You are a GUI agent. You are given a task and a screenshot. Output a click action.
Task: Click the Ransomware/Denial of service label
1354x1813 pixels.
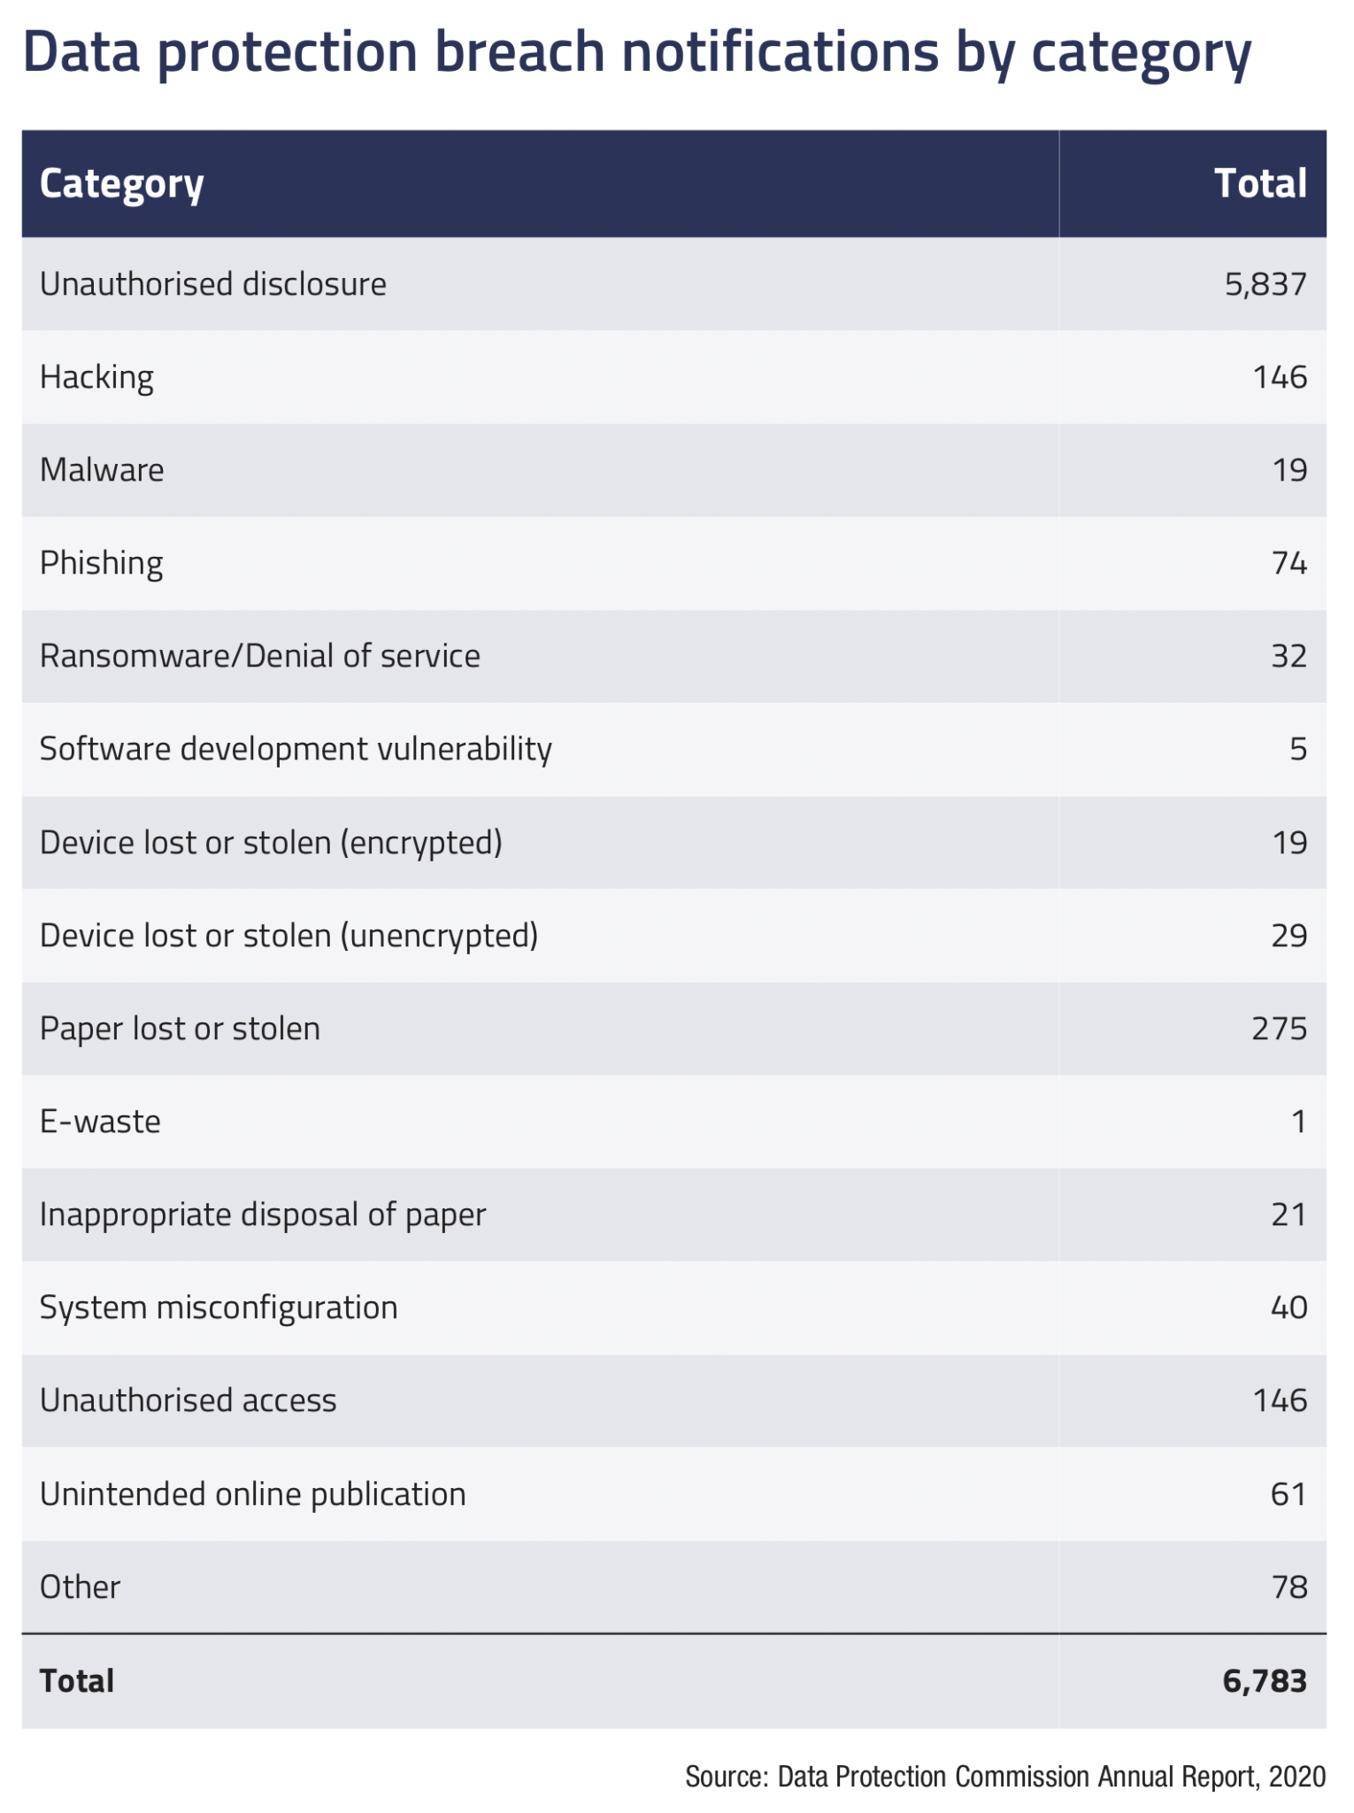[260, 657]
